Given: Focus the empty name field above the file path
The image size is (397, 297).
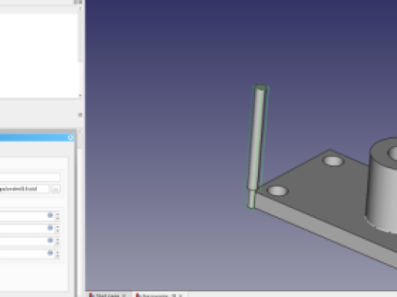Looking at the screenshot, I should [30, 177].
